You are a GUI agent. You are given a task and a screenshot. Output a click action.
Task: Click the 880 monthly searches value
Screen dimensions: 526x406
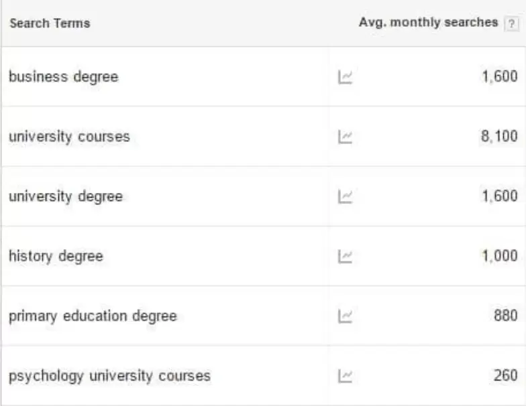click(505, 316)
